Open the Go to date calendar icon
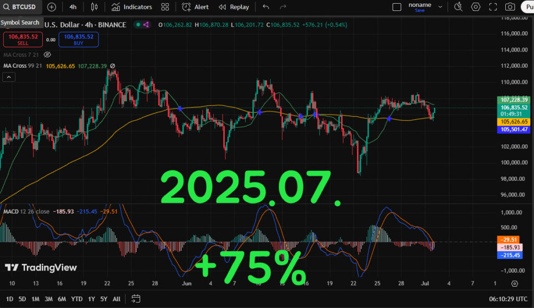534x308 pixels. tap(136, 299)
